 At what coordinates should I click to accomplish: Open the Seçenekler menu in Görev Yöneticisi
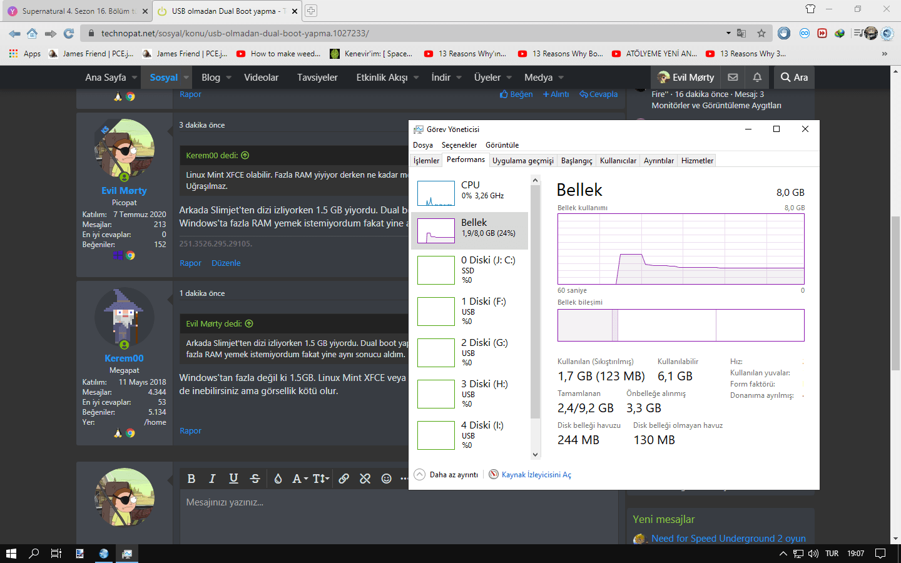[459, 145]
